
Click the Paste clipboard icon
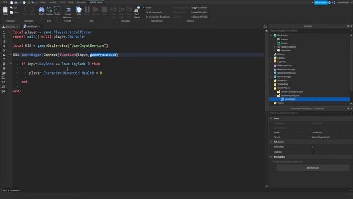coord(5,10)
